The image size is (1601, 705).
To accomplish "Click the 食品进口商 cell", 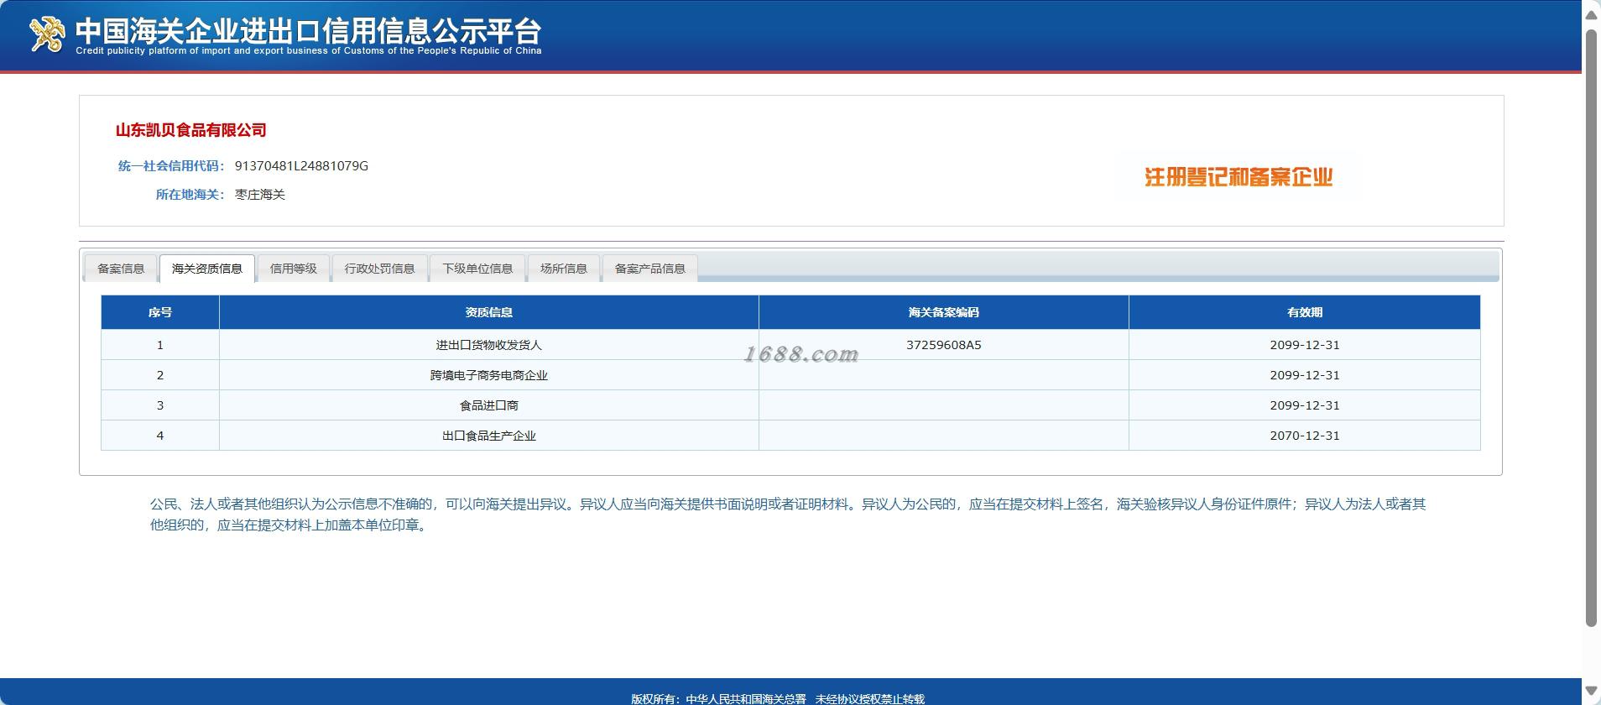I will 489,405.
